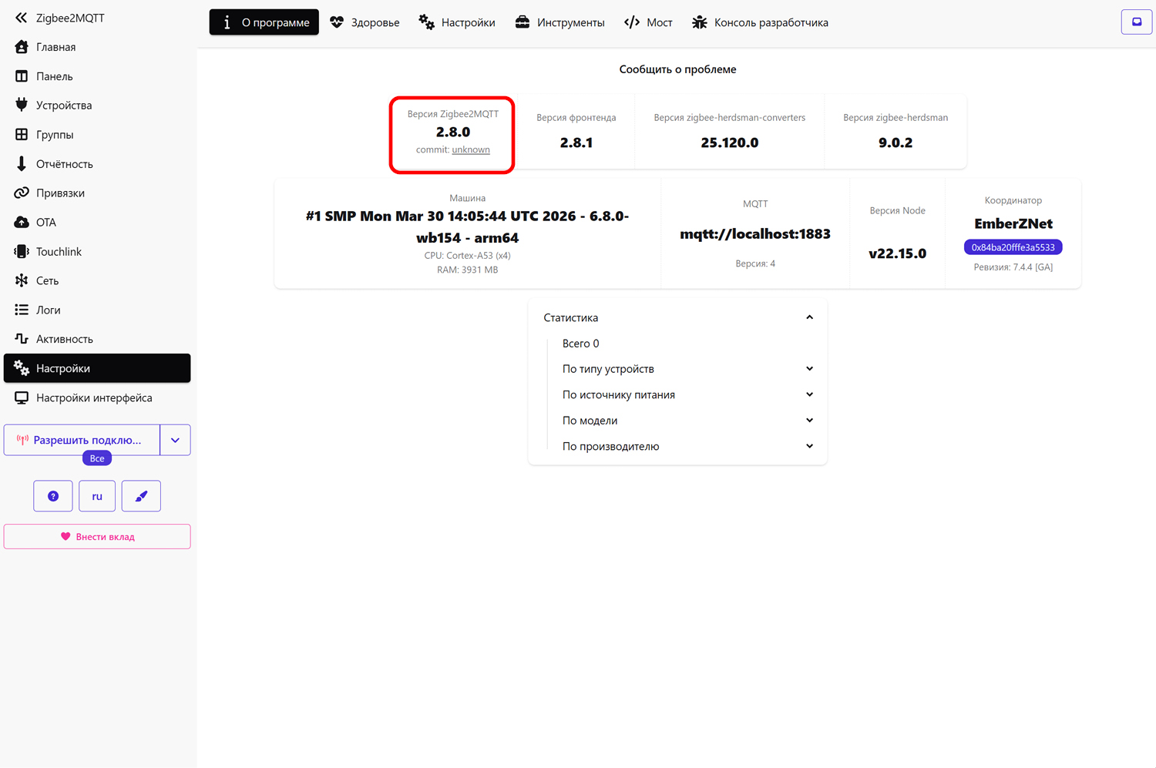The width and height of the screenshot is (1156, 768).
Task: Click Ревизия: 7.4.4 [GA] text
Action: click(x=1013, y=267)
